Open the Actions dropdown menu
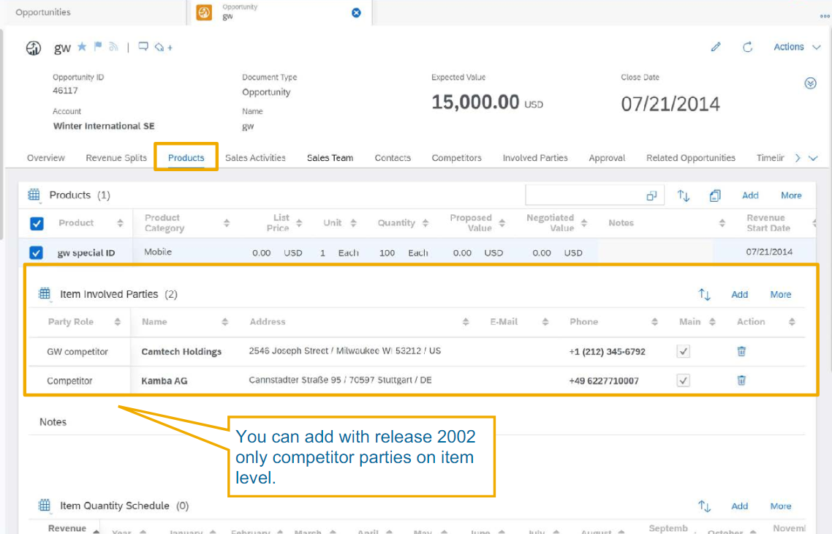 (796, 47)
